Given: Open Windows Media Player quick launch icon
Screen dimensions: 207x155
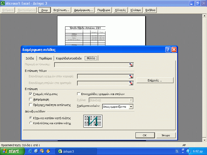Looking at the screenshot, I should (42, 151).
